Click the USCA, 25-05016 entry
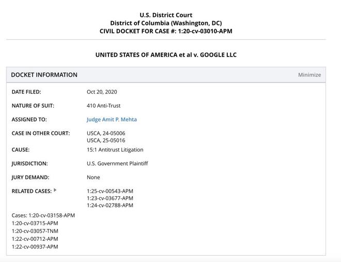This screenshot has height=262, width=341. tap(106, 140)
